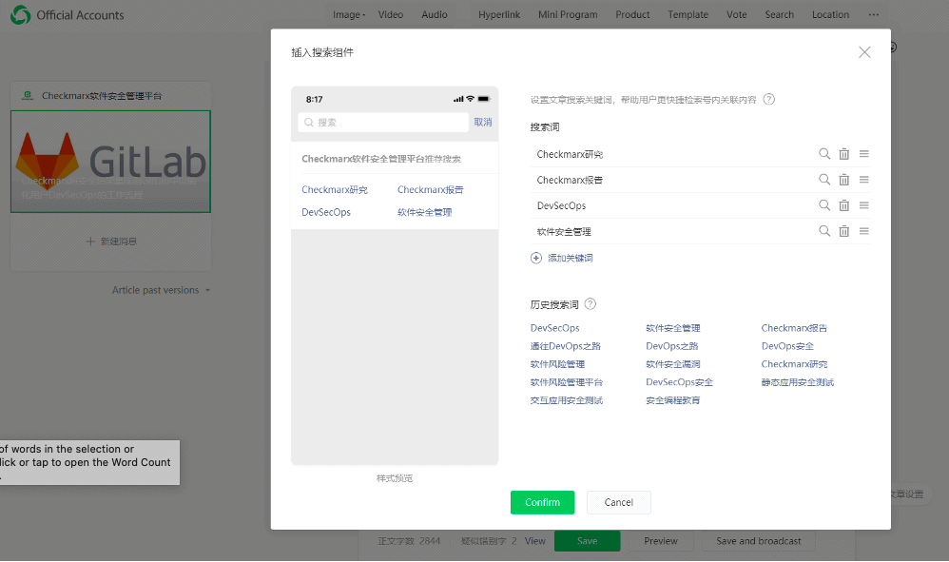949x562 pixels.
Task: Click the 添加关键词 add keyword link
Action: pos(571,259)
